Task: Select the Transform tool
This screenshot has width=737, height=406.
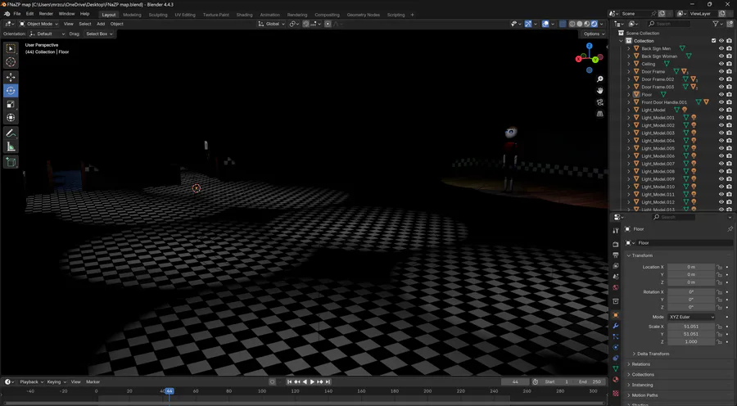Action: click(11, 118)
